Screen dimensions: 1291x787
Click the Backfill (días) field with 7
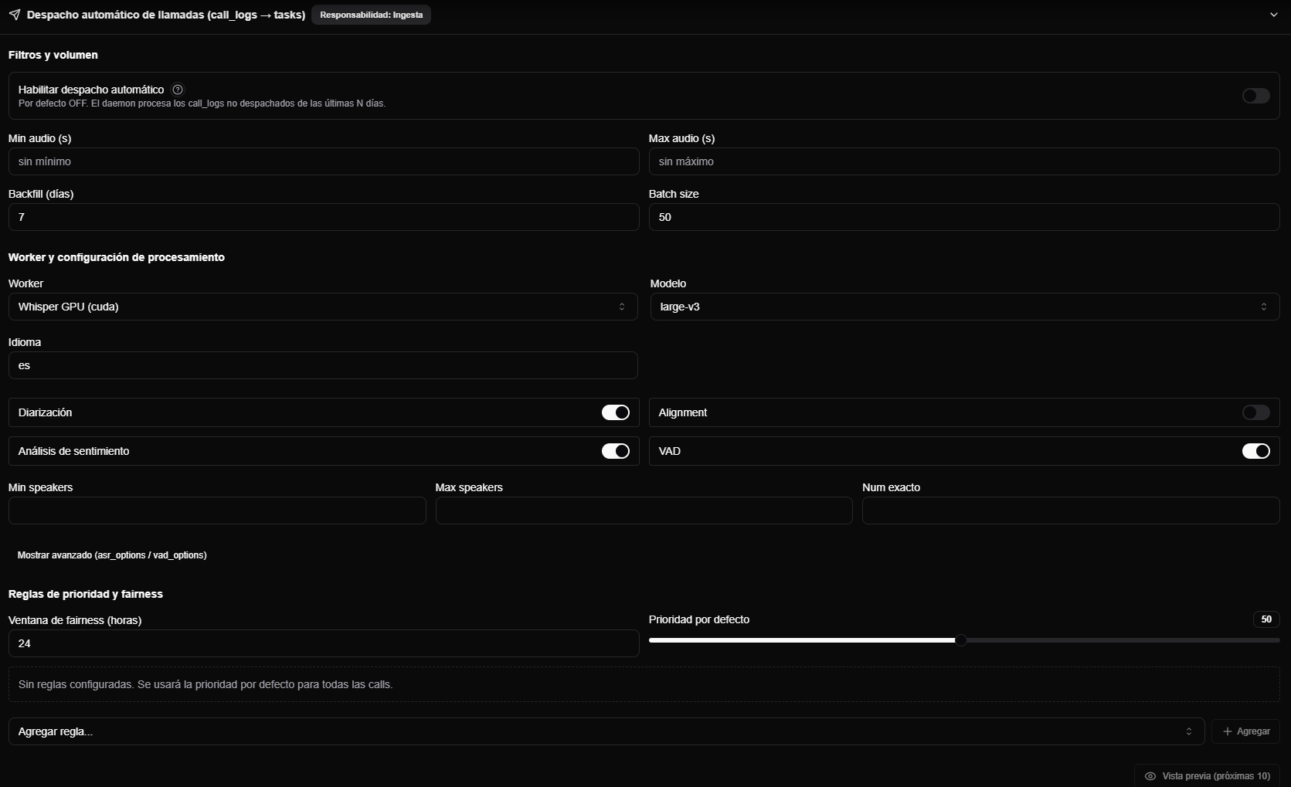[324, 217]
